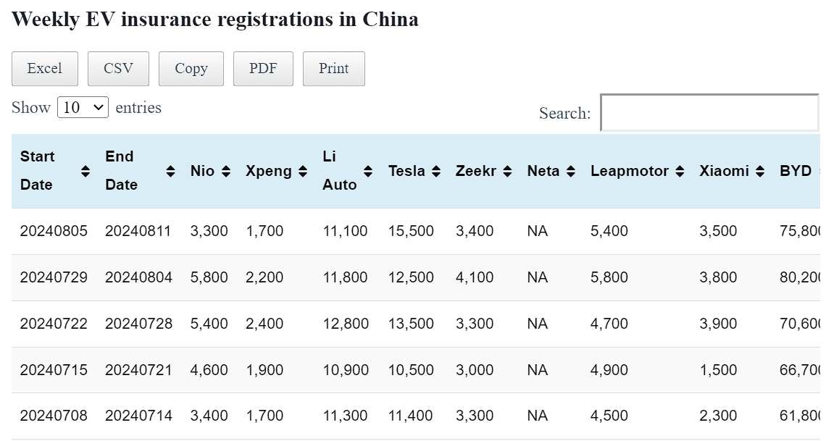826x441 pixels.
Task: Click sort arrows icon beside Zeekr
Action: (x=507, y=172)
